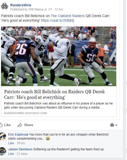This screenshot has height=160, width=127.
Task: Click the 10 hrs comment timestamp
Action: 21,143
